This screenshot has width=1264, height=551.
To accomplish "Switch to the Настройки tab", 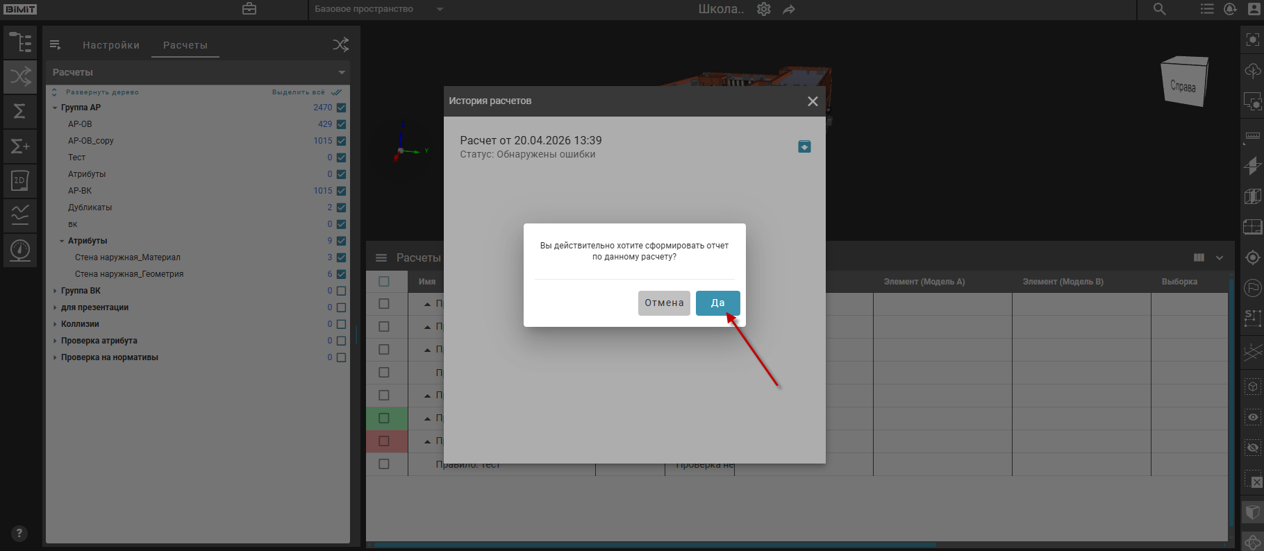I will point(111,45).
